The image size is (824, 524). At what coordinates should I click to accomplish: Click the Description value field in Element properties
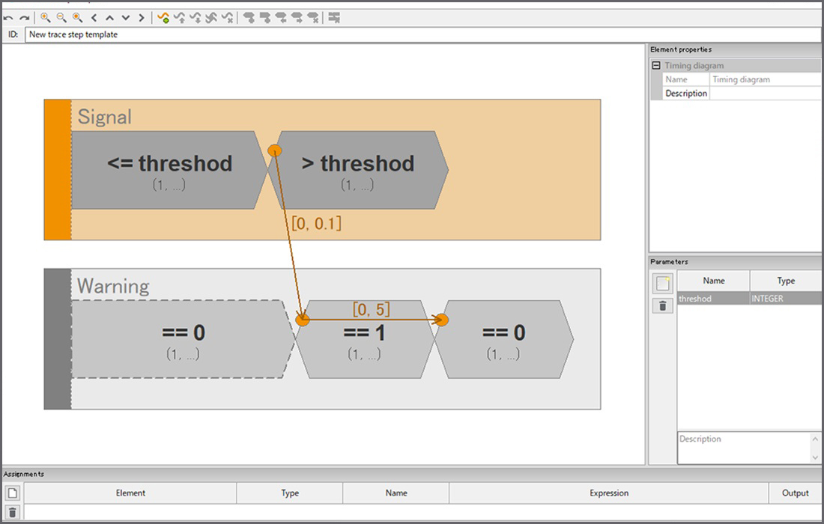click(x=764, y=94)
